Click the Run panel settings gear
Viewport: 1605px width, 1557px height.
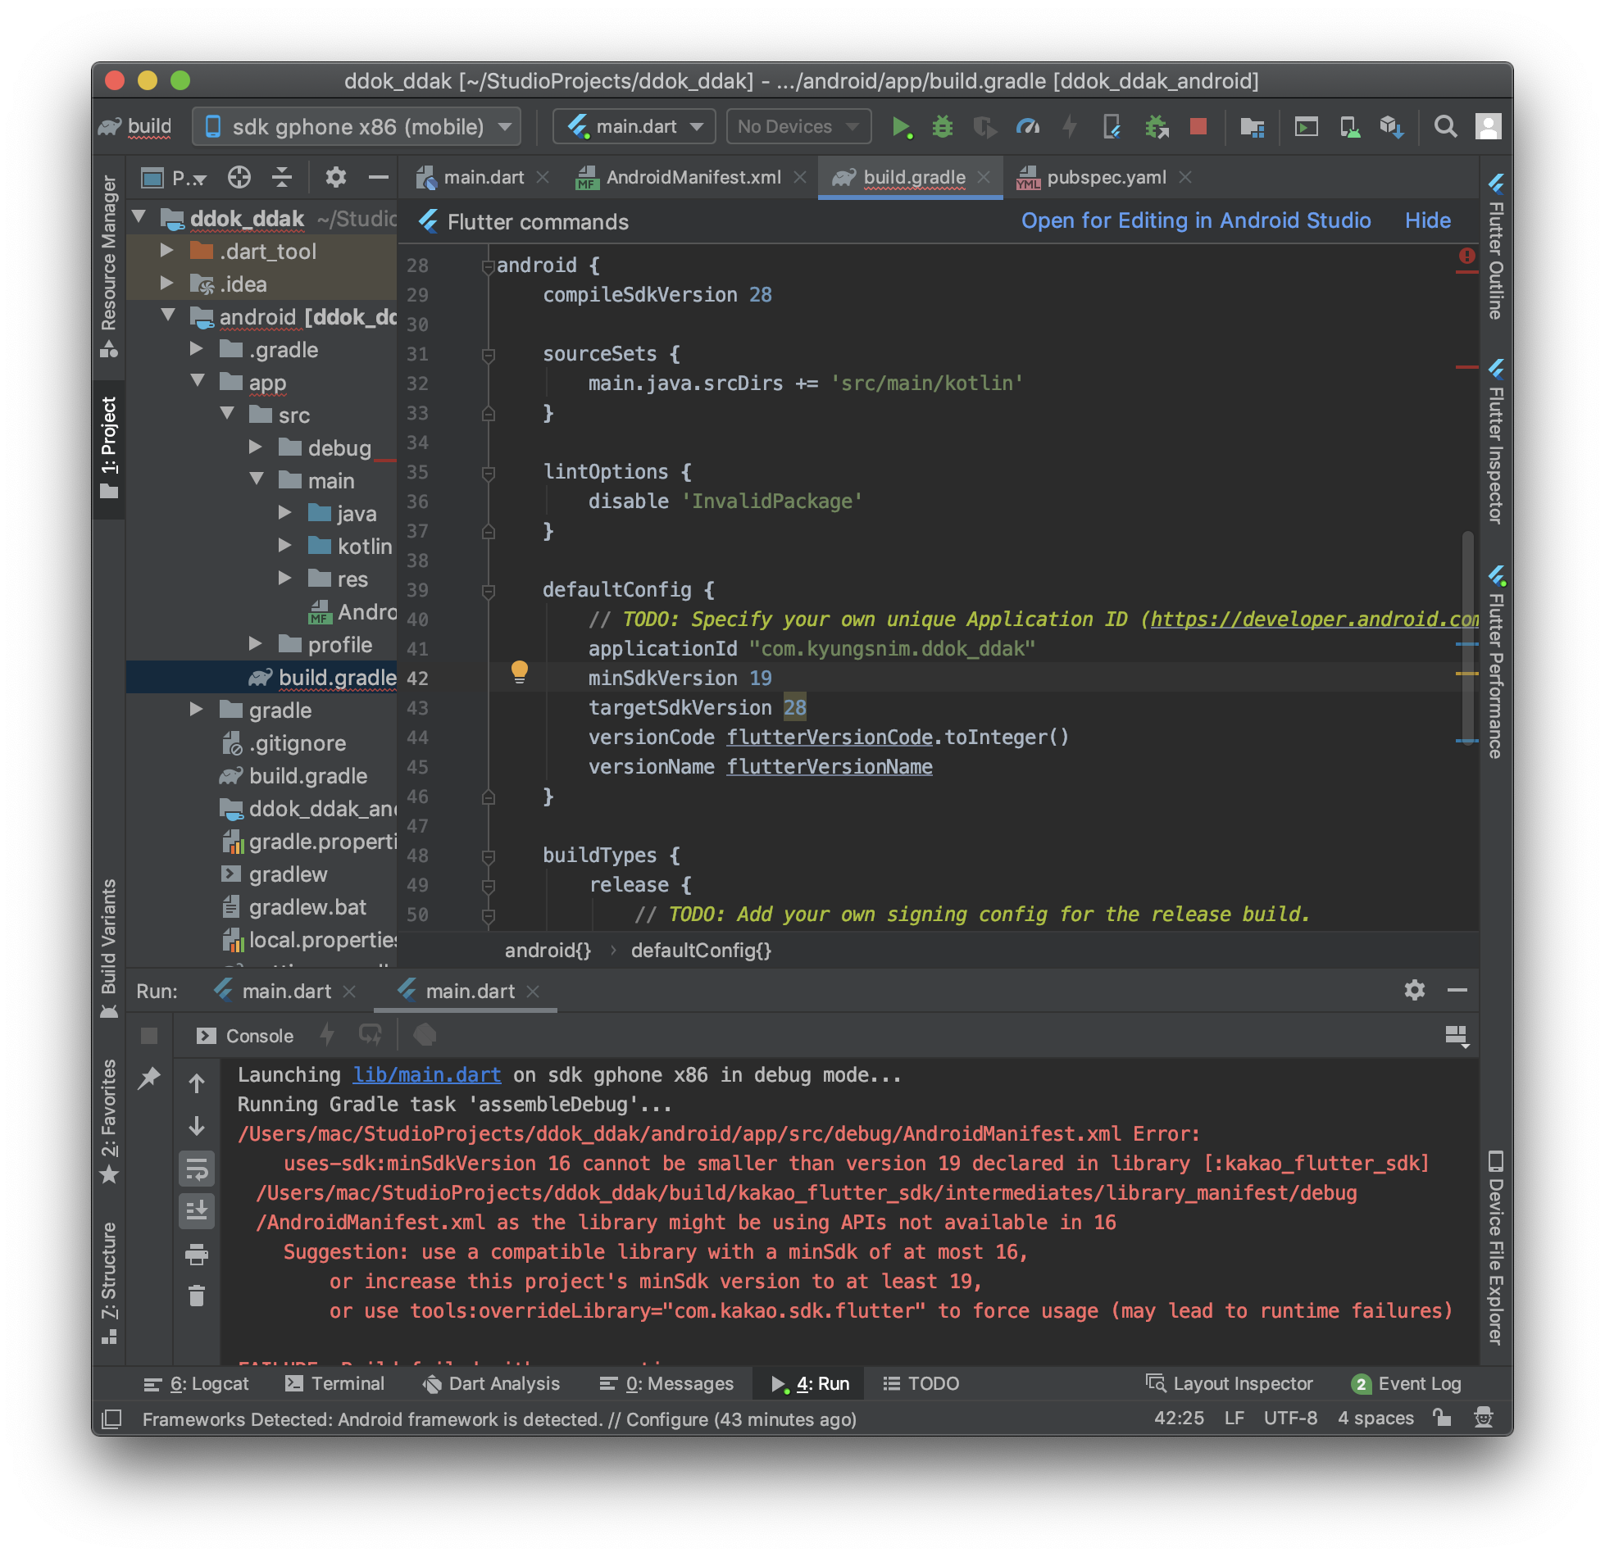click(x=1414, y=990)
